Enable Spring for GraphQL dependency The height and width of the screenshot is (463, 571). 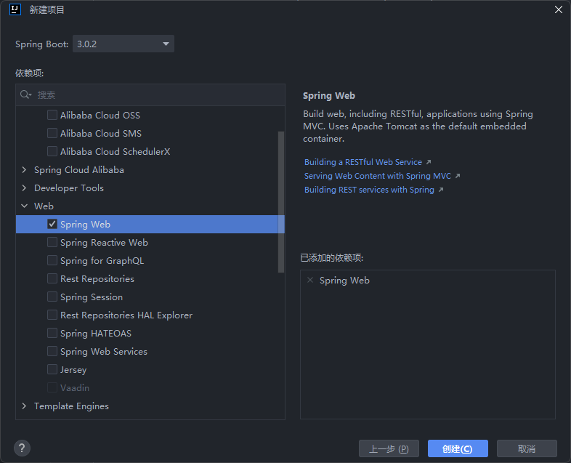pos(52,260)
